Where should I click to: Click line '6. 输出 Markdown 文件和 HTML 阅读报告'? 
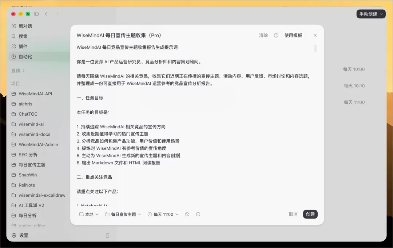(118, 163)
